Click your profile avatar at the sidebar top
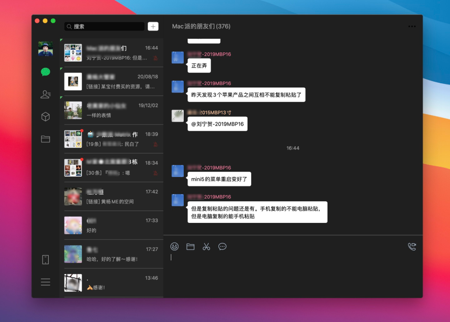 pyautogui.click(x=45, y=49)
